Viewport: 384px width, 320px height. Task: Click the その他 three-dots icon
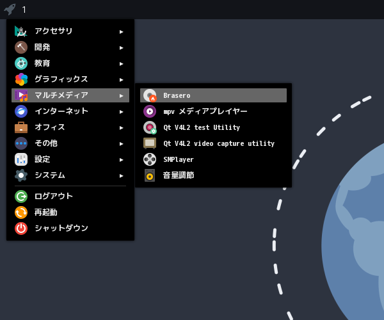21,143
